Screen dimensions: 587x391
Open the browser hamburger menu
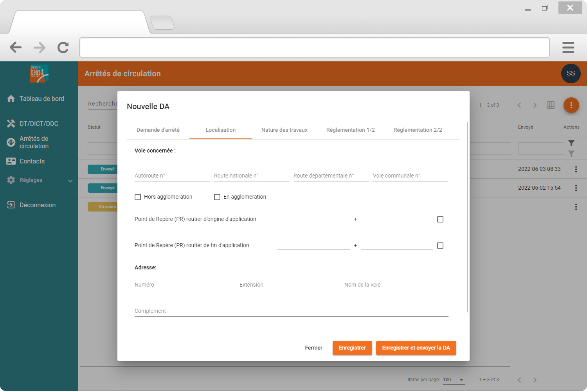click(568, 47)
